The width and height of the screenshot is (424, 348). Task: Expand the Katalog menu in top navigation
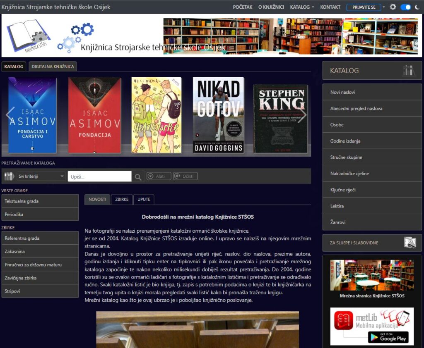tap(302, 7)
